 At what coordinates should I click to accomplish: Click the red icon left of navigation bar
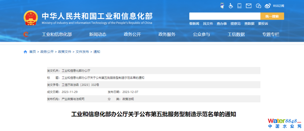point(26,35)
